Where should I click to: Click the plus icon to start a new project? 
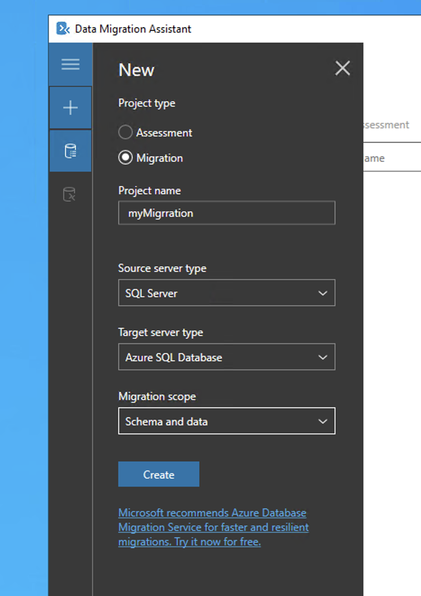[x=70, y=107]
